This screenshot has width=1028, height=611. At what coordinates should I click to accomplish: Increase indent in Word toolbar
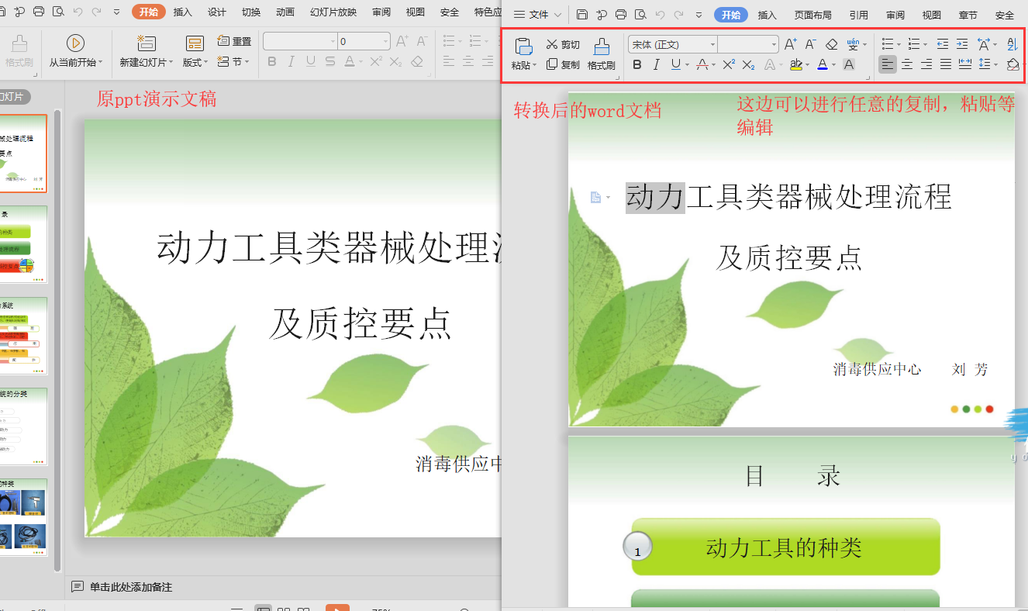(961, 45)
